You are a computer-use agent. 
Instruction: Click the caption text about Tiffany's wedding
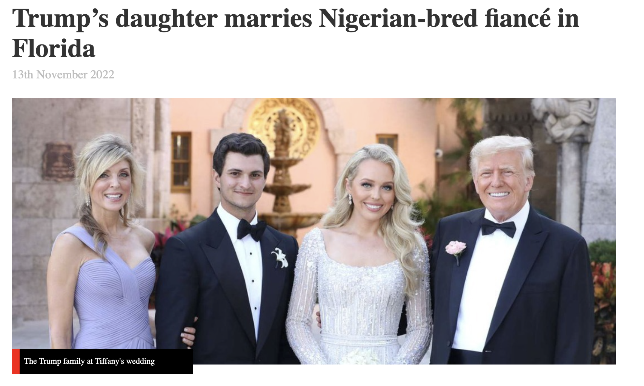pos(89,361)
